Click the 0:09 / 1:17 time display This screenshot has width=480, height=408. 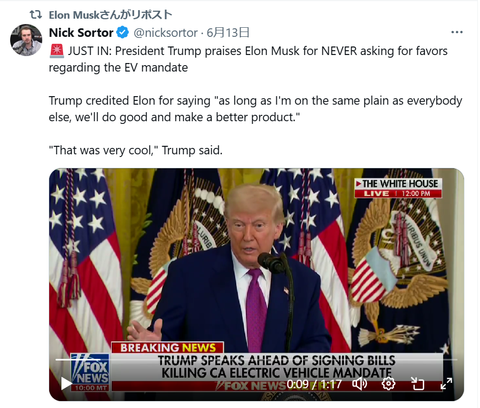click(314, 384)
